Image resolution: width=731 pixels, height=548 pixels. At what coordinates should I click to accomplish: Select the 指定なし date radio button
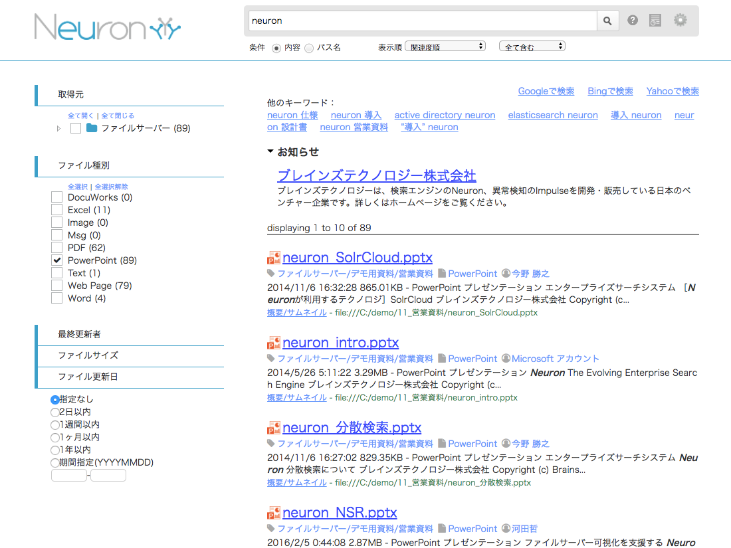pos(55,399)
